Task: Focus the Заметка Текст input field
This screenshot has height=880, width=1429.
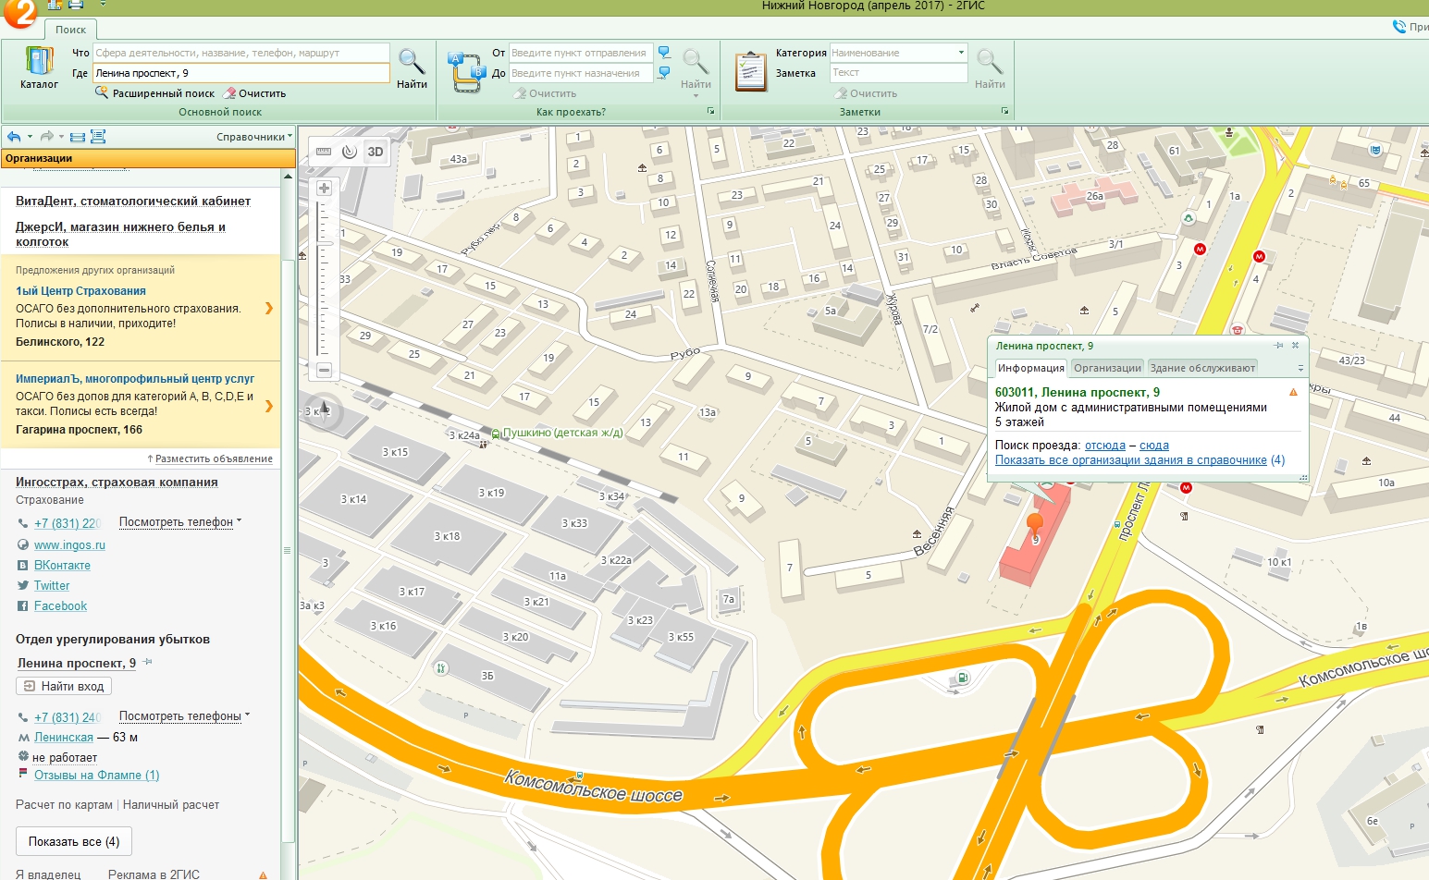Action: tap(898, 72)
